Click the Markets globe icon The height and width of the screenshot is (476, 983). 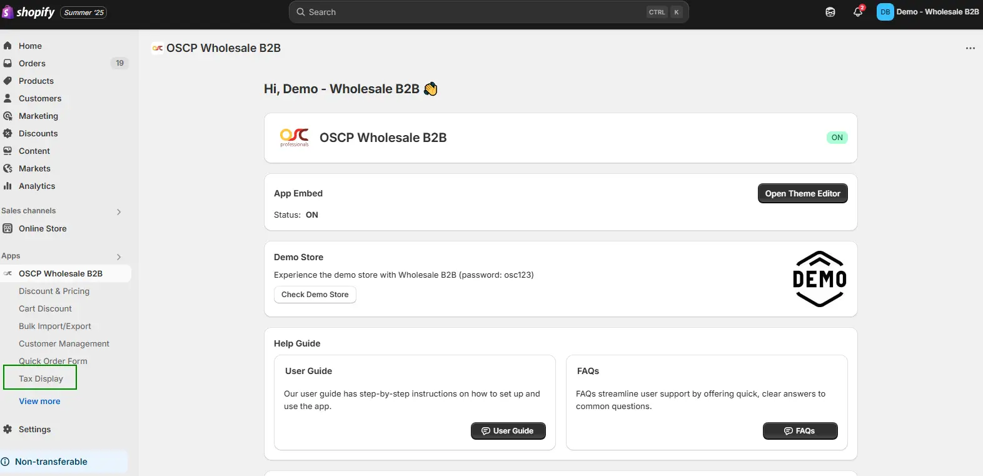click(8, 168)
